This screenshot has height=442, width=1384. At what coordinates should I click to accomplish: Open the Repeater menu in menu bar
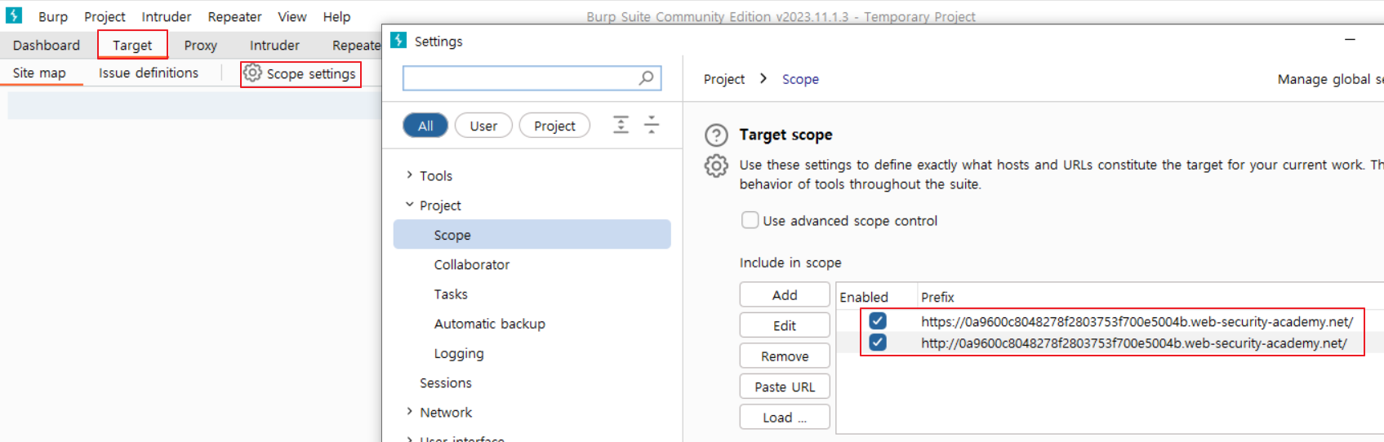(x=234, y=16)
